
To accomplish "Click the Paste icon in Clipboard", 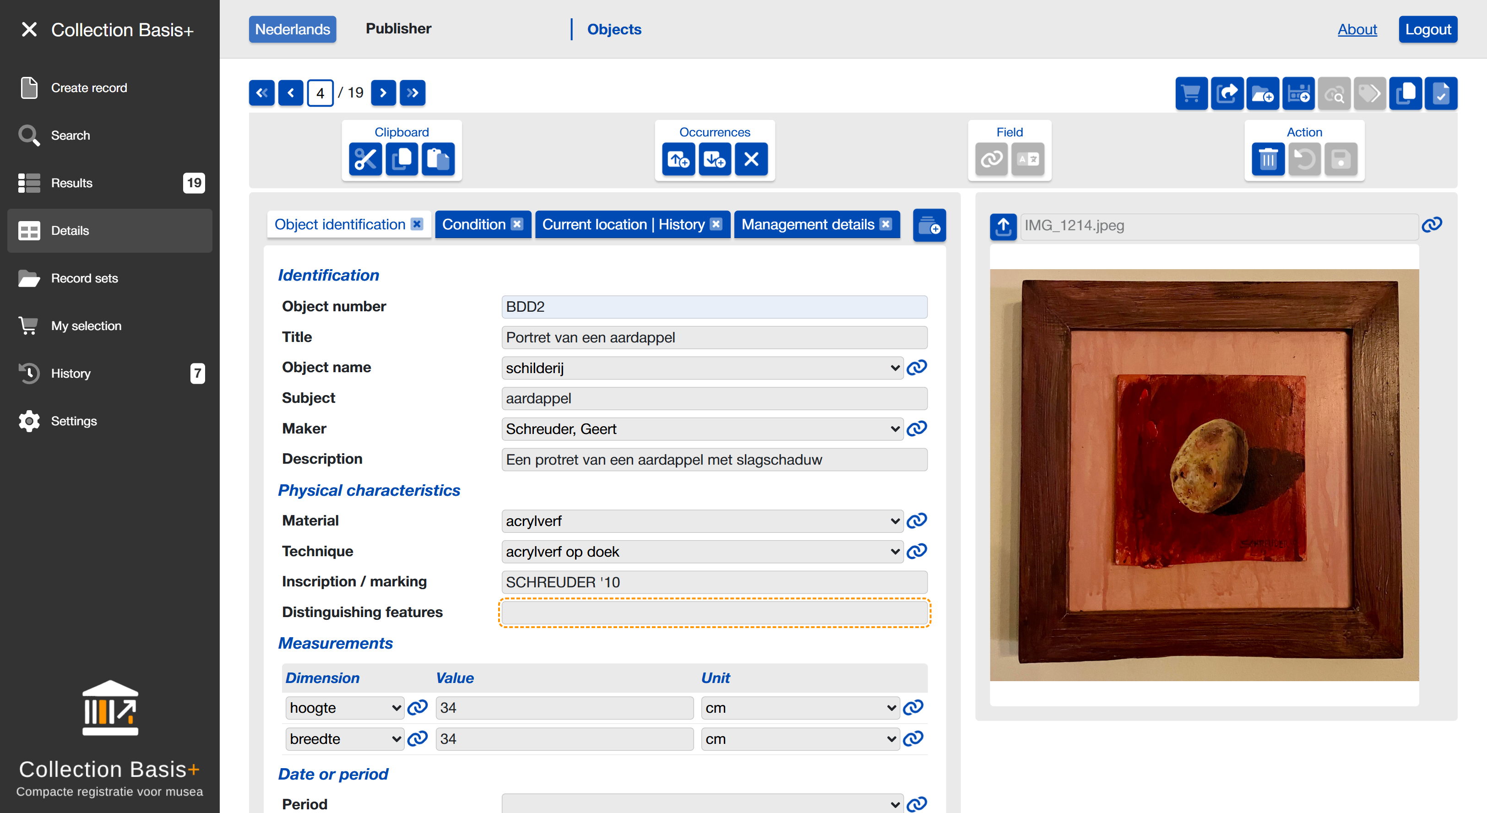I will (438, 159).
